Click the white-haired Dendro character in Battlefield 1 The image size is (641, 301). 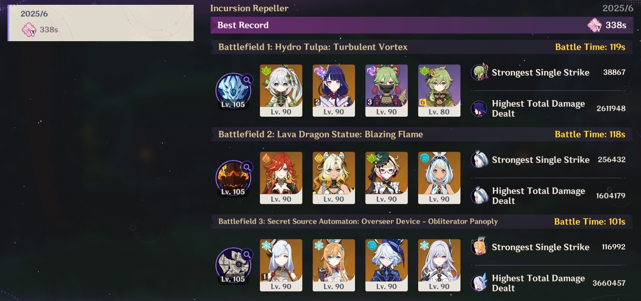pos(281,91)
